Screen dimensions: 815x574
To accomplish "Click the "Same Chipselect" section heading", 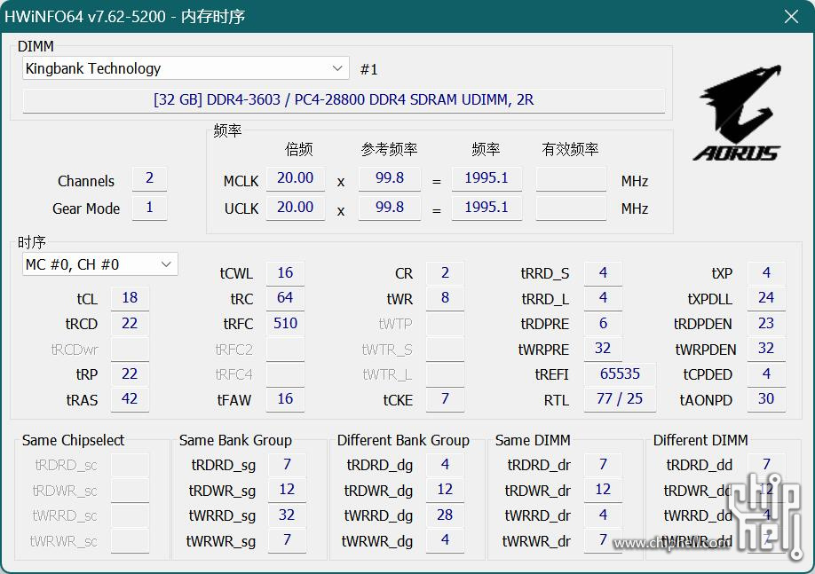I will click(74, 441).
